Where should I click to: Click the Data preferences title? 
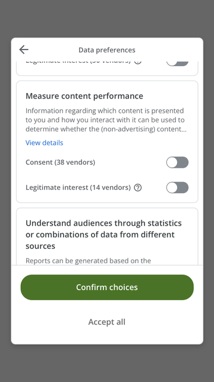[107, 50]
